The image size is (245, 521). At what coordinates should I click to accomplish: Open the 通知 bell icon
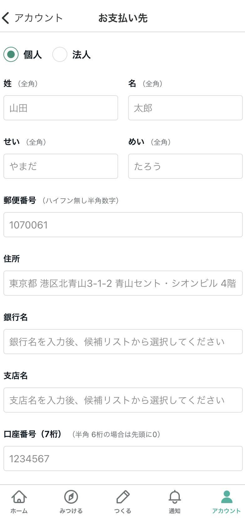coord(175,497)
